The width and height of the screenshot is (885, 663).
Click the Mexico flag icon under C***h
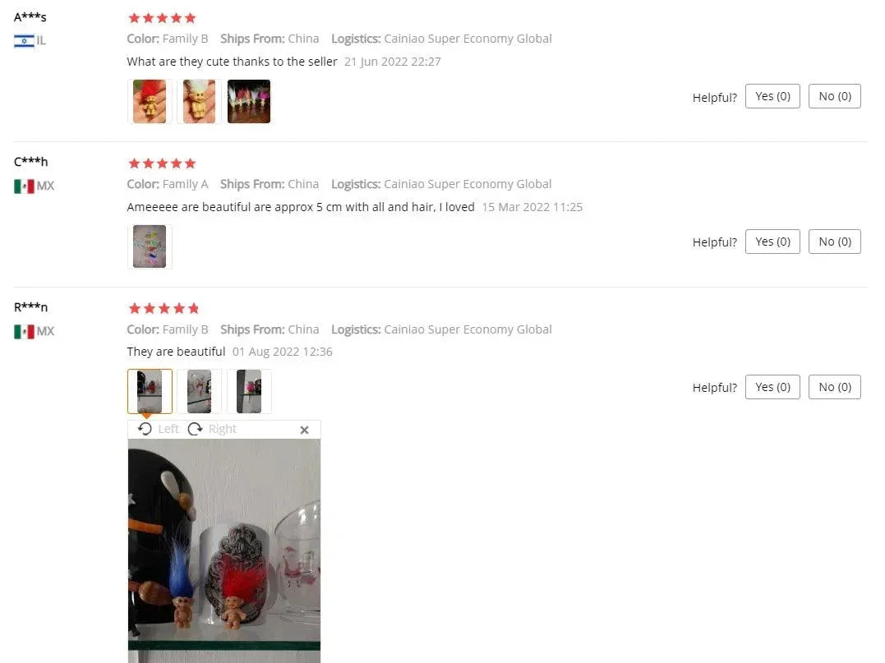point(24,186)
